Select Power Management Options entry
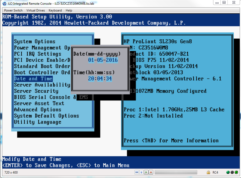This screenshot has height=178, width=241. (42, 48)
